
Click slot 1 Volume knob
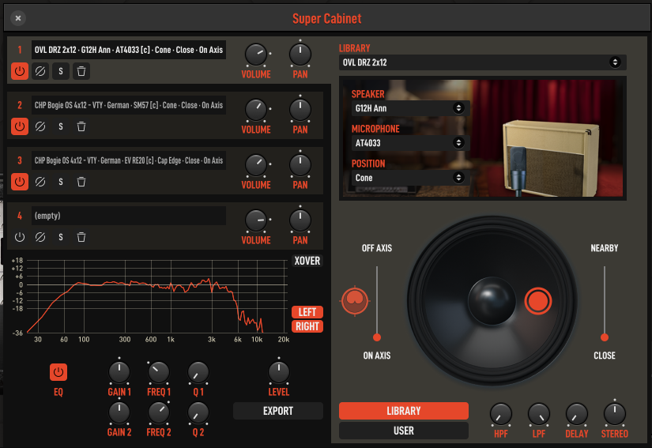tap(256, 55)
